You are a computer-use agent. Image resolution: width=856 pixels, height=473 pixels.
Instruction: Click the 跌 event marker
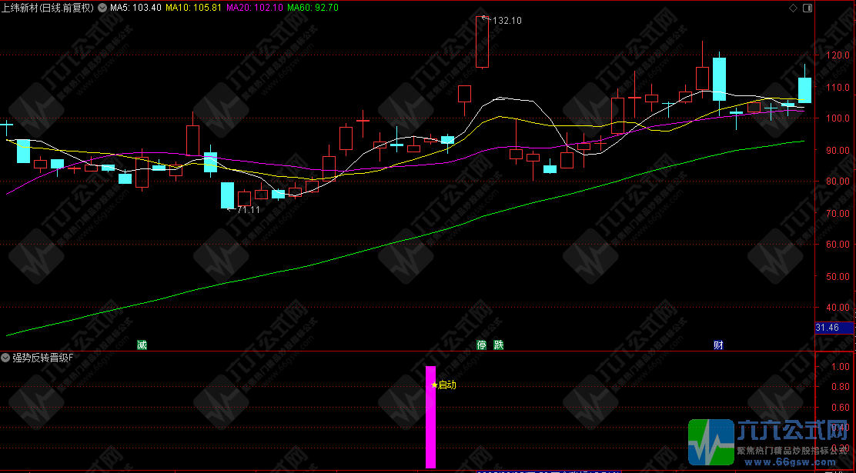[x=499, y=345]
